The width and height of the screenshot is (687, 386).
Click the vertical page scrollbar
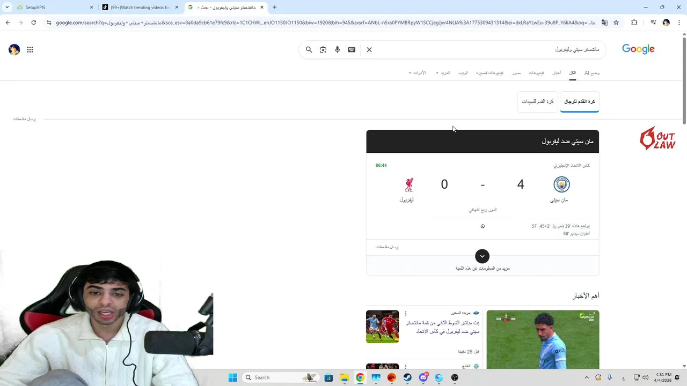pyautogui.click(x=684, y=80)
